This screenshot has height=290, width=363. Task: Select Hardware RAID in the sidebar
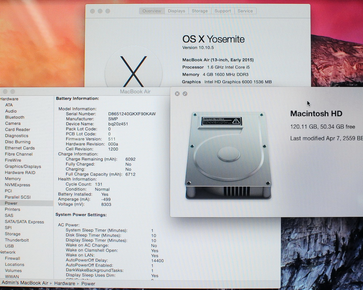tap(20, 173)
